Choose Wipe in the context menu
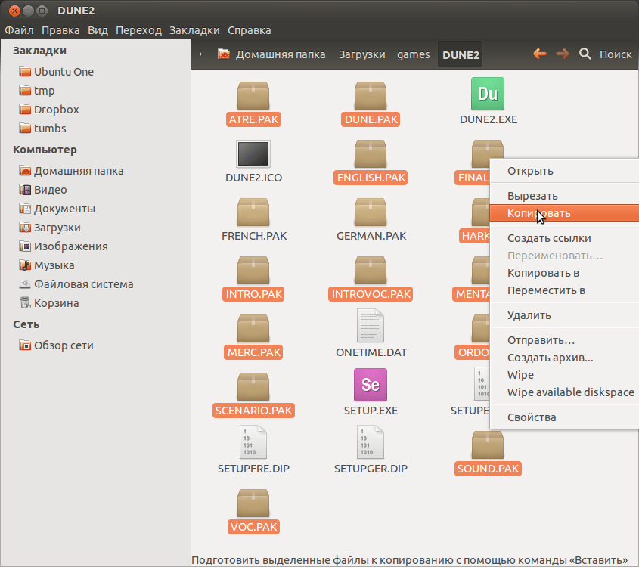The image size is (639, 567). [564, 375]
